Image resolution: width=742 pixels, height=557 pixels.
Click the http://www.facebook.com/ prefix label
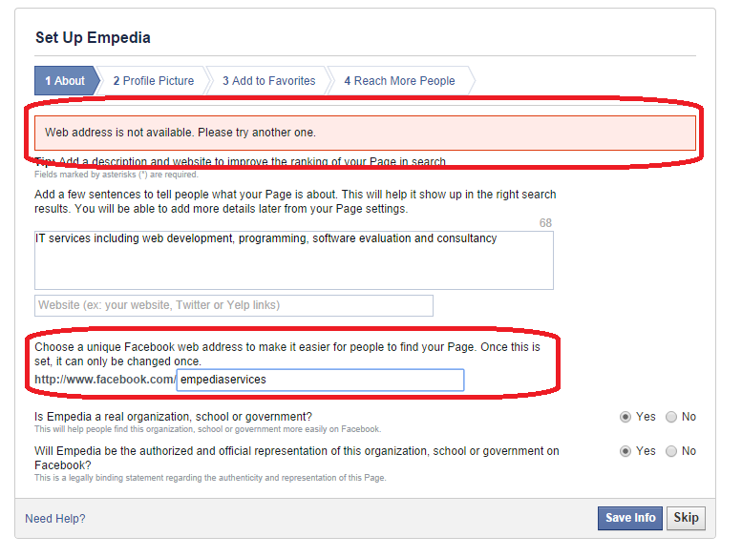point(105,380)
